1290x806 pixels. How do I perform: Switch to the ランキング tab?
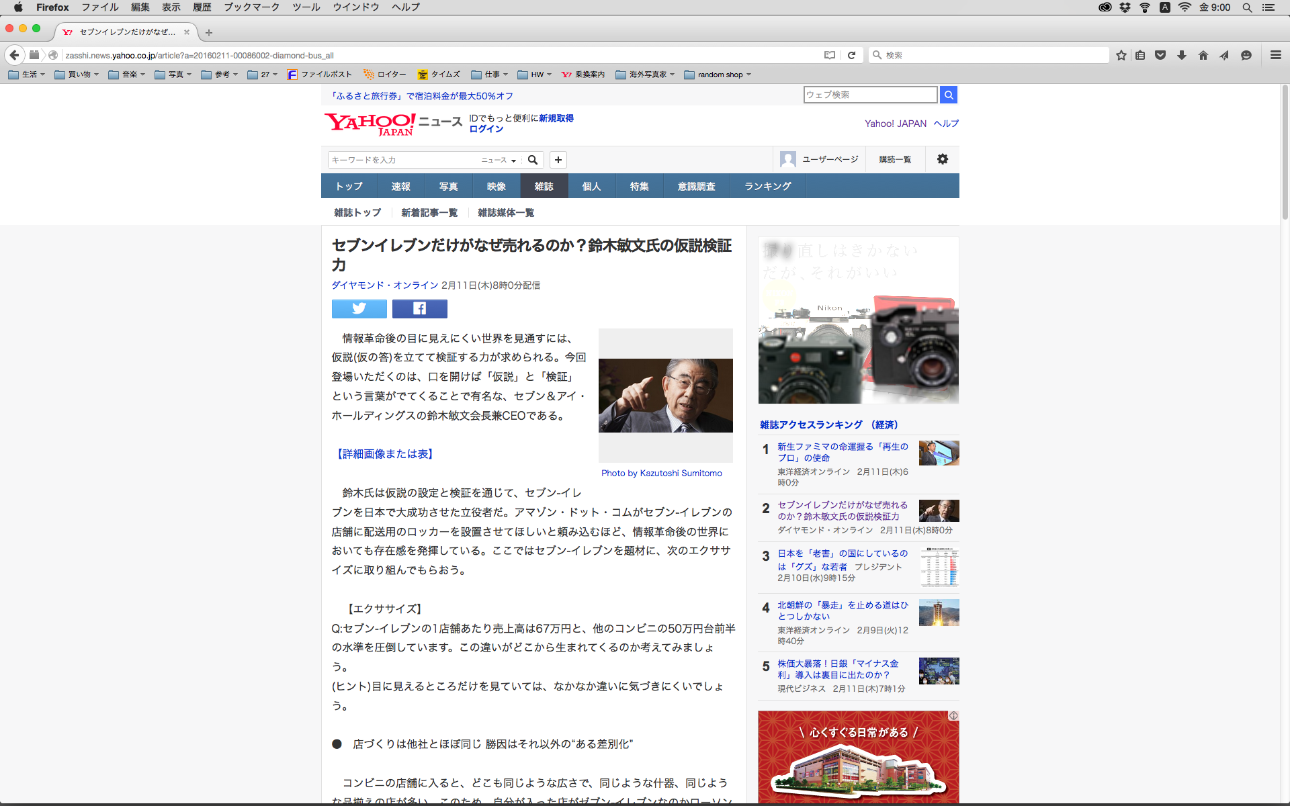point(767,186)
